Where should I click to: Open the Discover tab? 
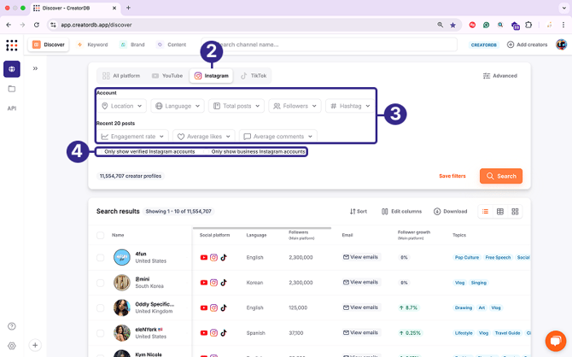tap(49, 44)
